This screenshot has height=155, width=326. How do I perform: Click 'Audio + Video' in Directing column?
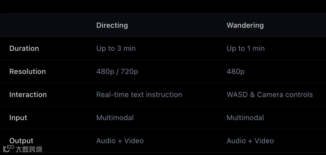tap(120, 141)
